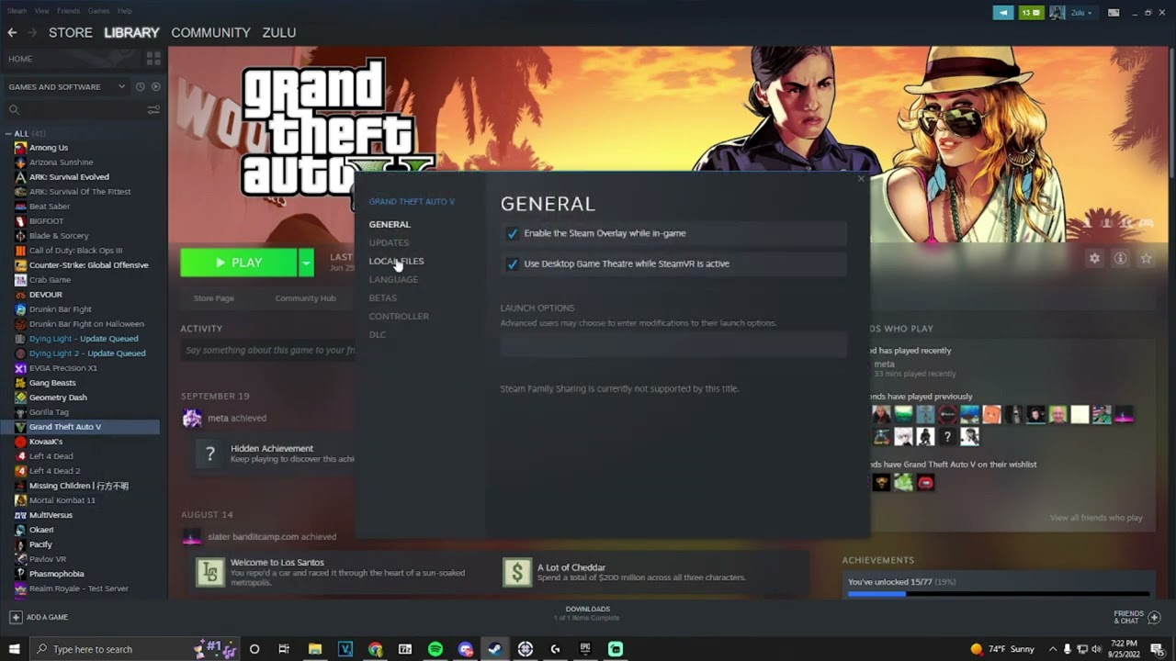Open the ZULU profile tab
Viewport: 1176px width, 661px height.
click(279, 32)
